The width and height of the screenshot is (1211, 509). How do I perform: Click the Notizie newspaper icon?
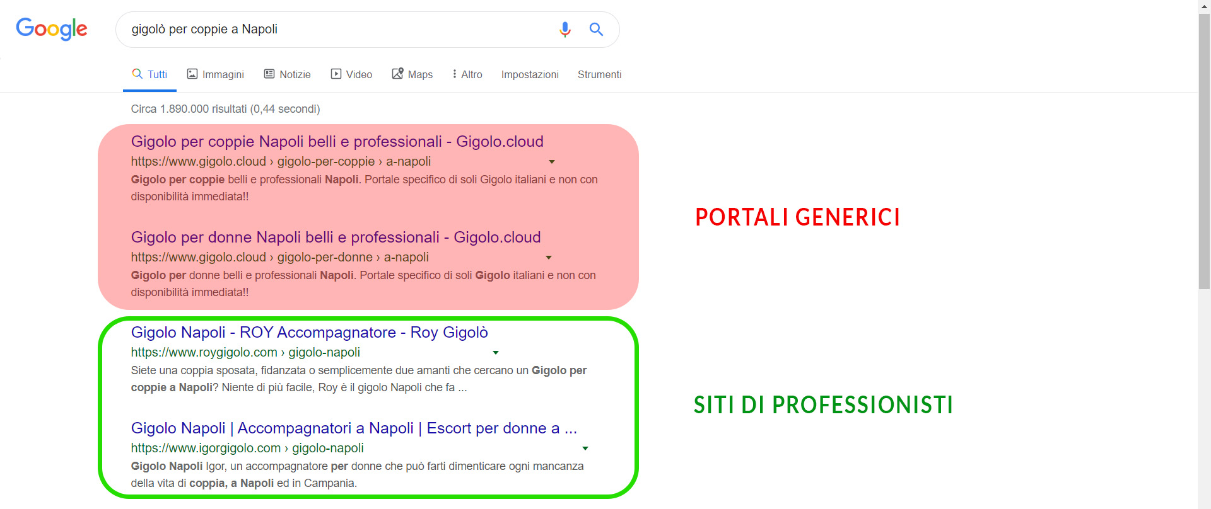269,74
